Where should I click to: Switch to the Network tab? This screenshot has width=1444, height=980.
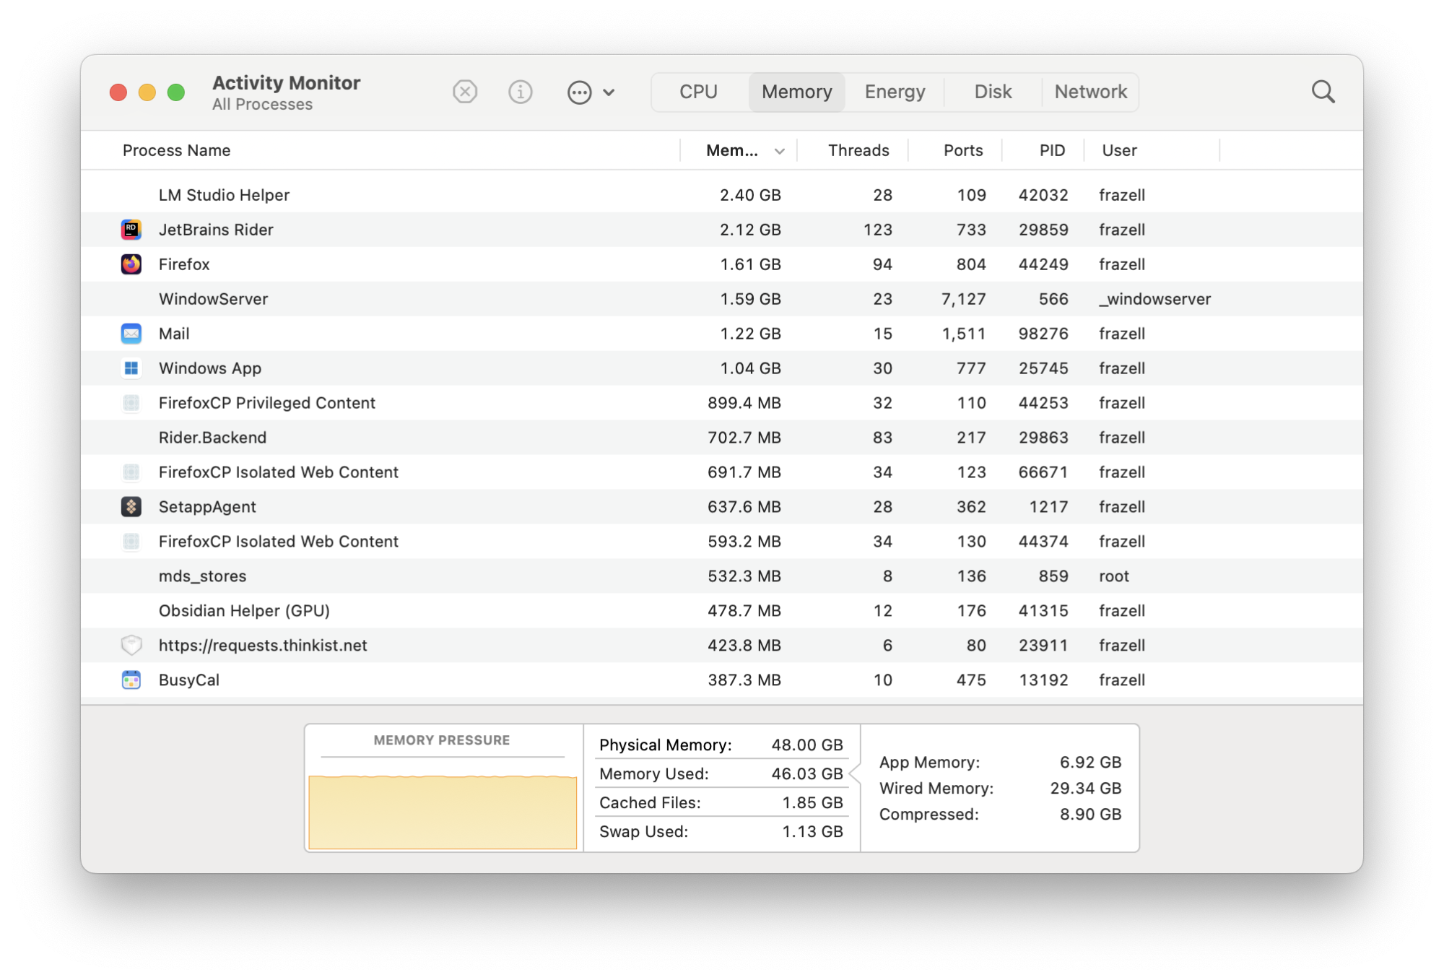coord(1090,92)
